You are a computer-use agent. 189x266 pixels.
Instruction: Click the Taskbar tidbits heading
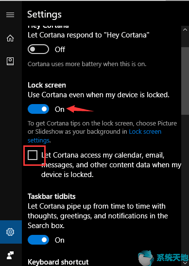pos(52,196)
